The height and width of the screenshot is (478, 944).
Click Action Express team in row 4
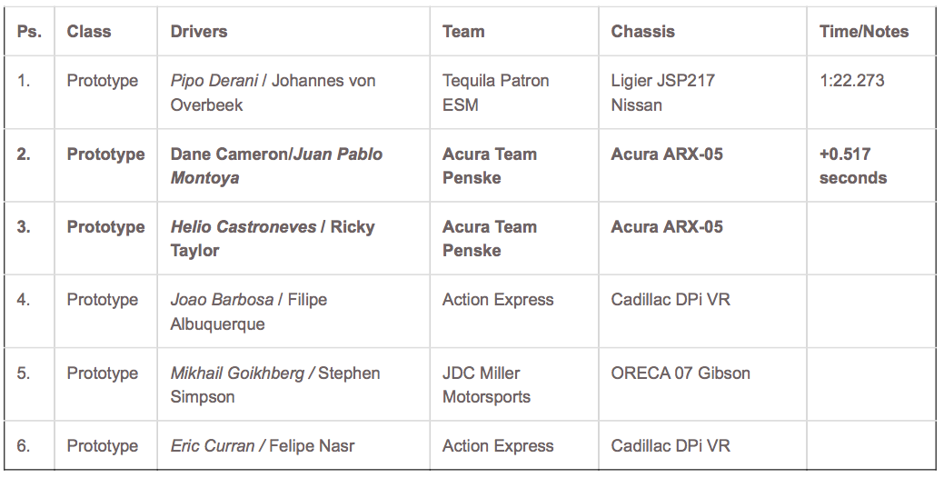(498, 300)
